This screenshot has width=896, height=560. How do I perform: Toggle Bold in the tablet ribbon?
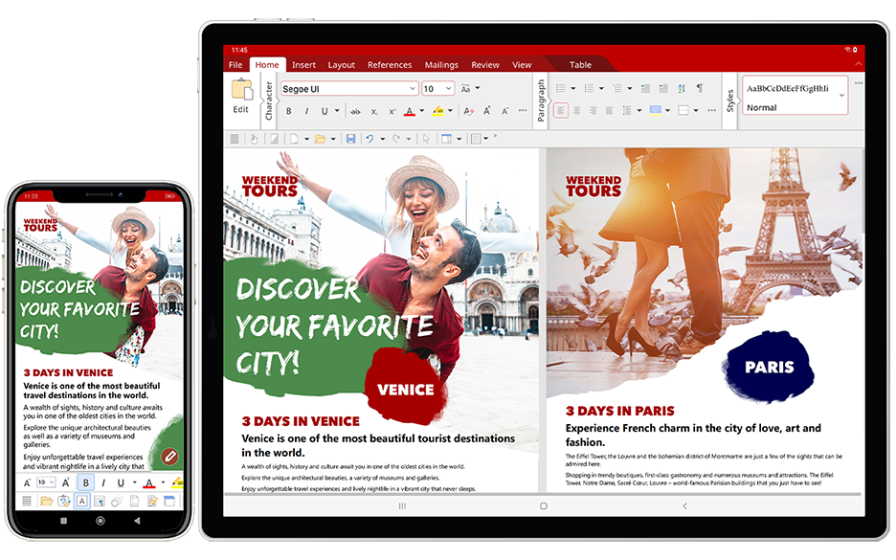[288, 111]
